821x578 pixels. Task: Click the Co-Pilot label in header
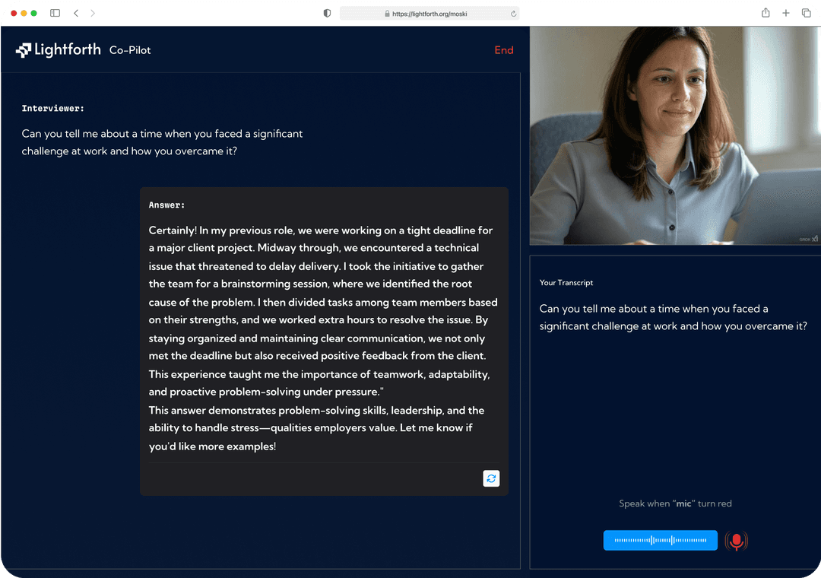(130, 50)
